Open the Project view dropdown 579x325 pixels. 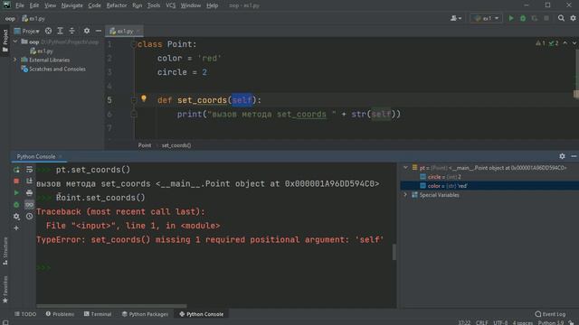(x=26, y=31)
